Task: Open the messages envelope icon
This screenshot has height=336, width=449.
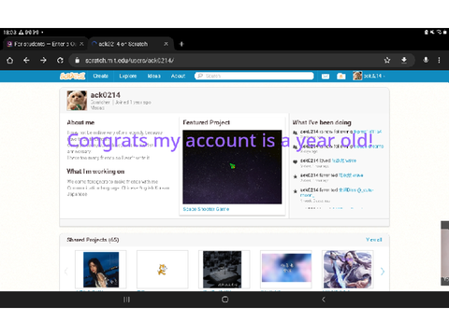Action: coord(326,77)
